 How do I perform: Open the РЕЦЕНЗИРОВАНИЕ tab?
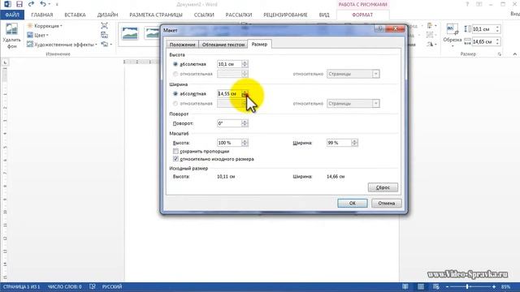[x=285, y=15]
